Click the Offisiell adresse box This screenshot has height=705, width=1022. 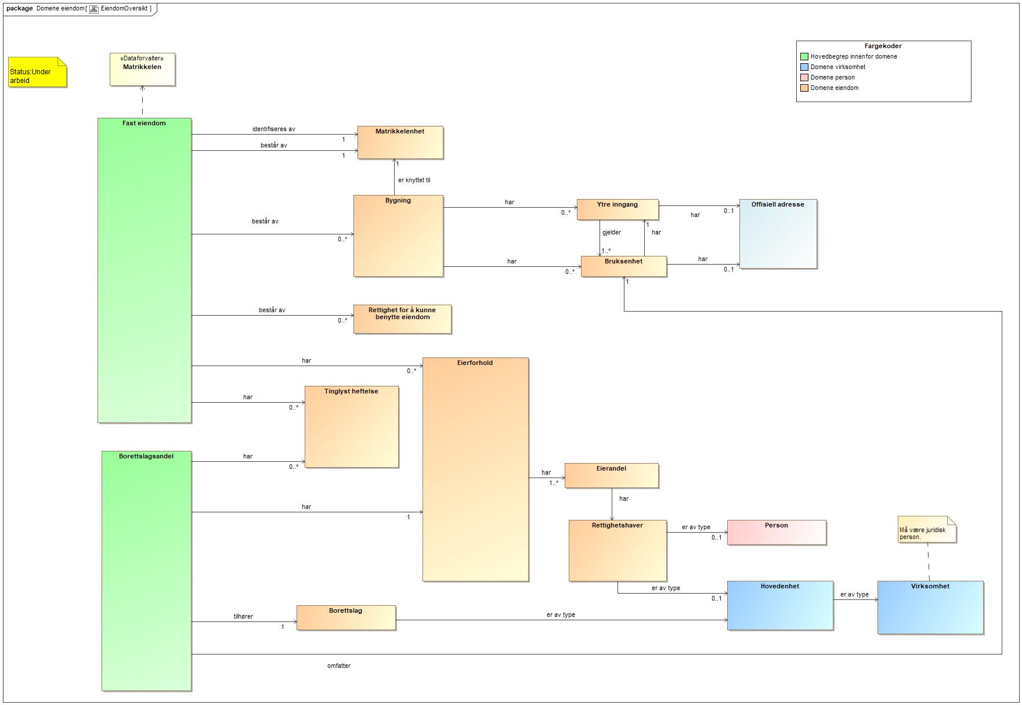click(778, 234)
